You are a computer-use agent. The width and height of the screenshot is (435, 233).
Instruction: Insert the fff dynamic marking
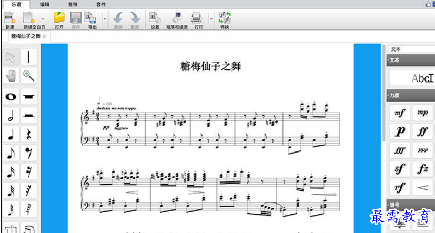pos(400,150)
